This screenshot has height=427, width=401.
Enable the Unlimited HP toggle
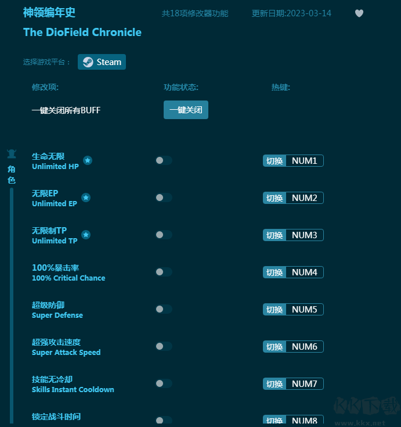click(164, 160)
